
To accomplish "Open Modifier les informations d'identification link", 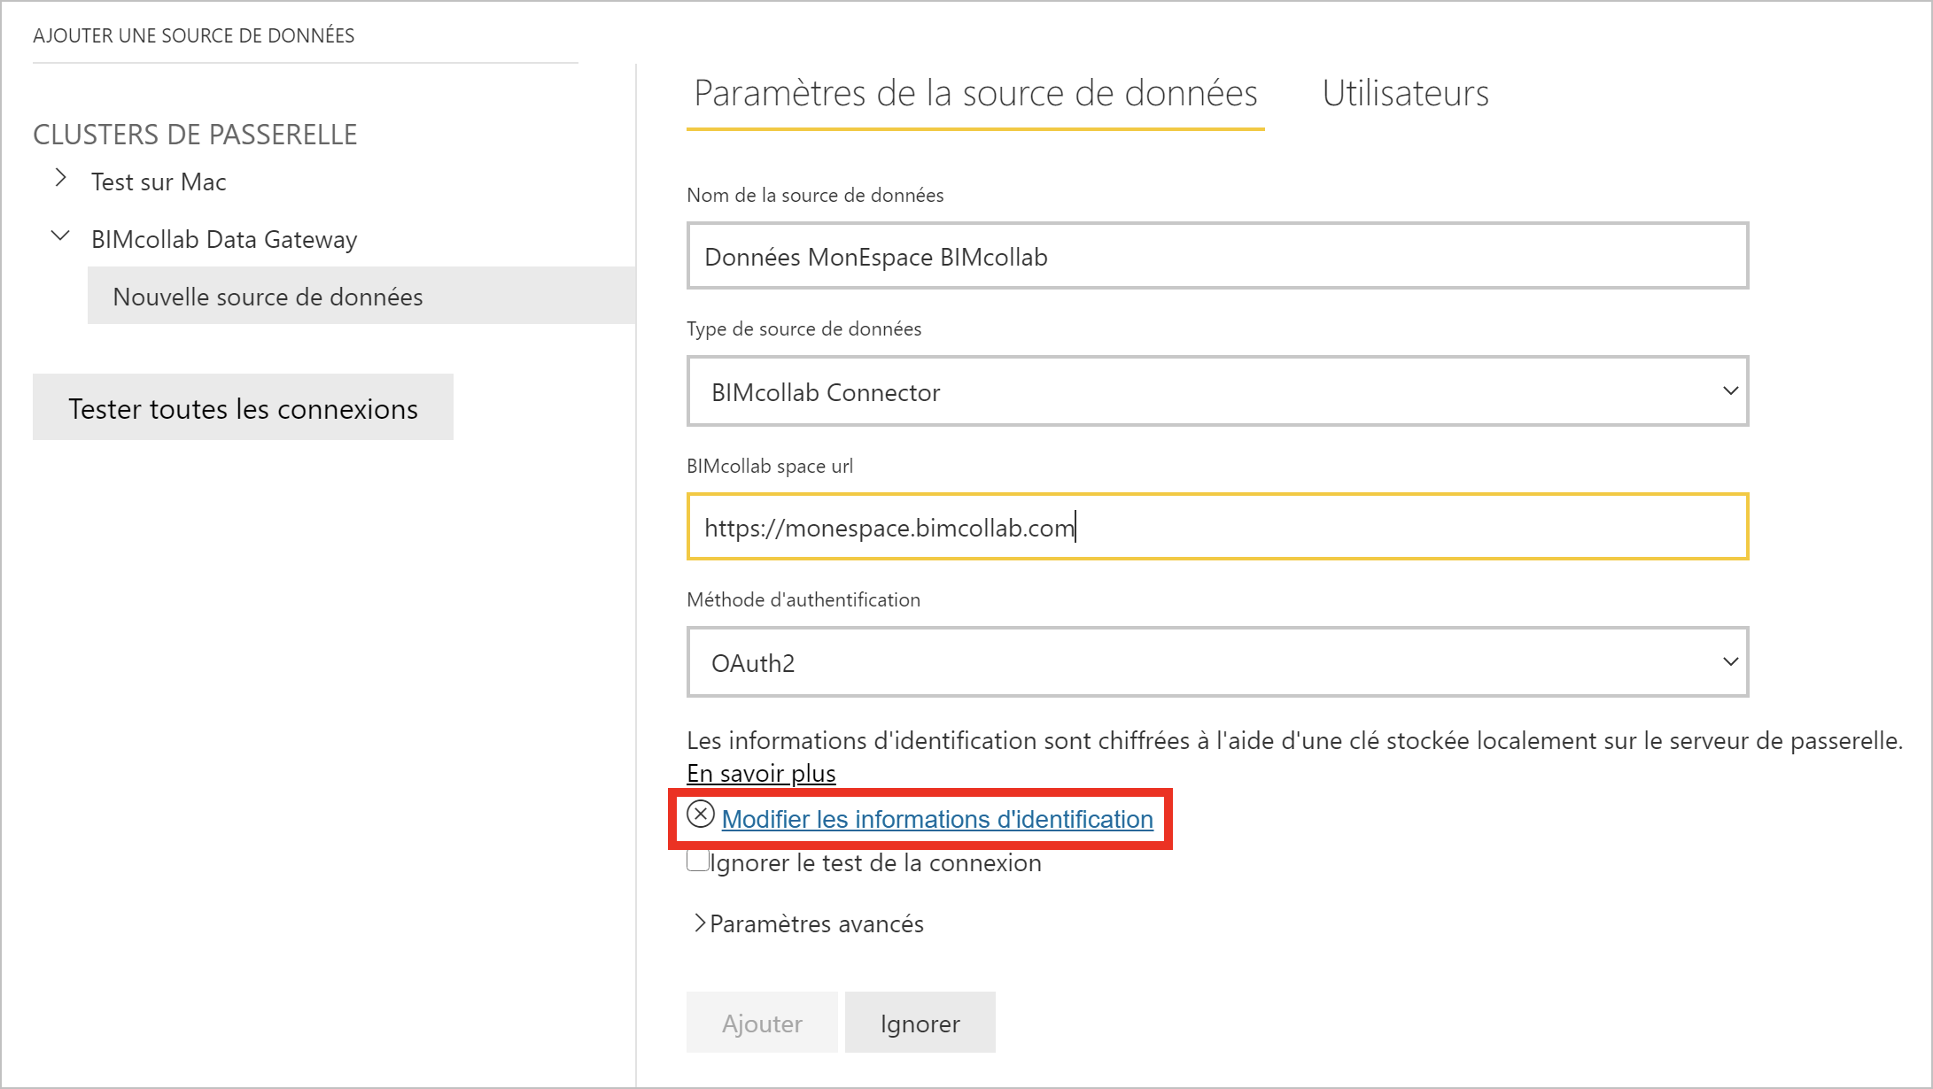I will [937, 819].
